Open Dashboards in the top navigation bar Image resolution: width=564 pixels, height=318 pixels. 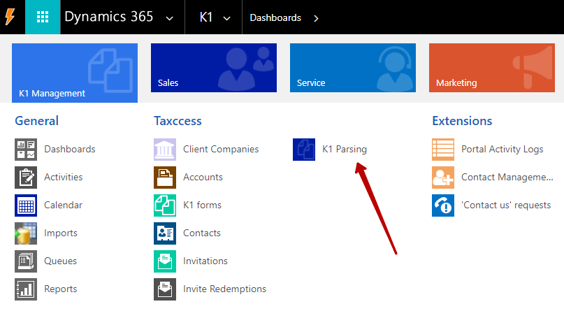[275, 17]
